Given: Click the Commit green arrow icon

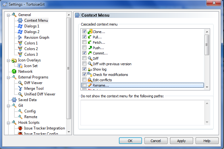Looking at the screenshot, I should point(90,53).
